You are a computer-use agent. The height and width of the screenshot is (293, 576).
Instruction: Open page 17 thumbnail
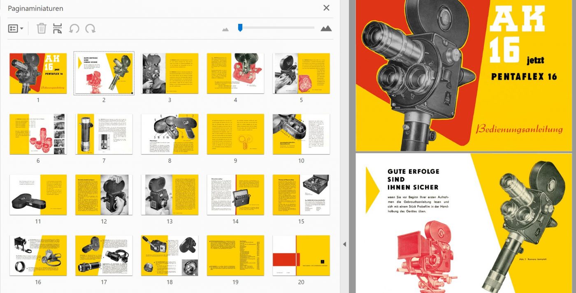[104, 255]
